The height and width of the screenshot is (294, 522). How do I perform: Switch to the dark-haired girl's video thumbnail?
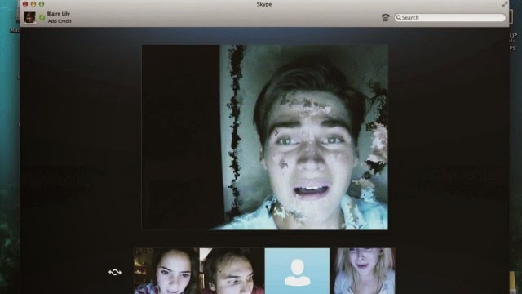(166, 270)
